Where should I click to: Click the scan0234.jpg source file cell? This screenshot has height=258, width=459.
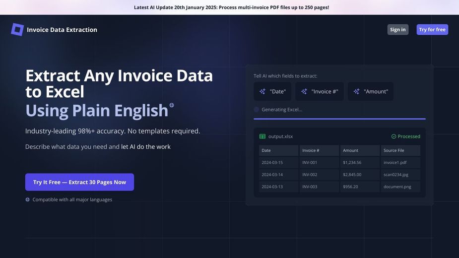(400, 175)
